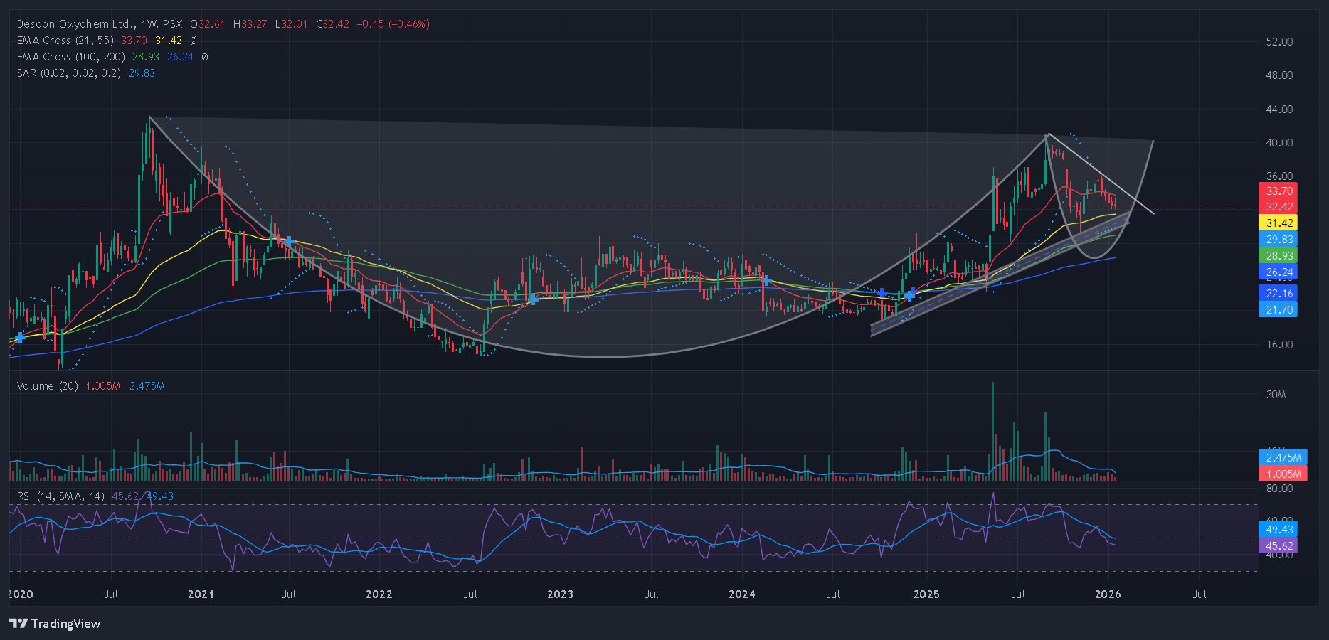The width and height of the screenshot is (1329, 640).
Task: Click the 2.475M volume average label
Action: point(1283,458)
